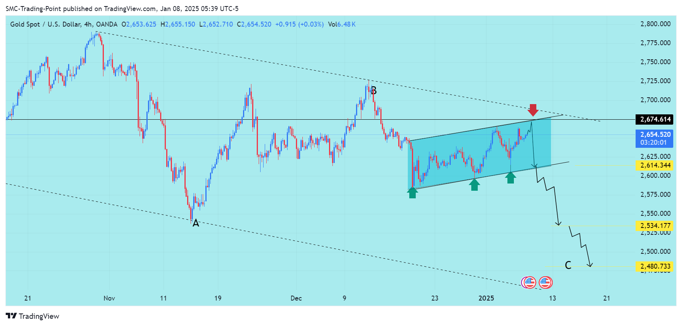The image size is (682, 326).
Task: Select the wave label A on the chart
Action: coord(196,223)
